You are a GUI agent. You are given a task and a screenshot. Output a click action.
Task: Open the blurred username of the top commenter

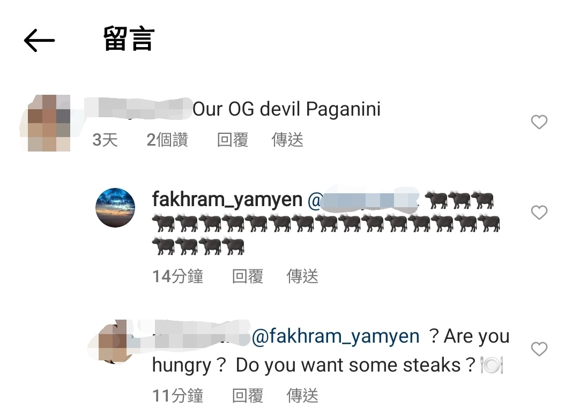click(138, 109)
